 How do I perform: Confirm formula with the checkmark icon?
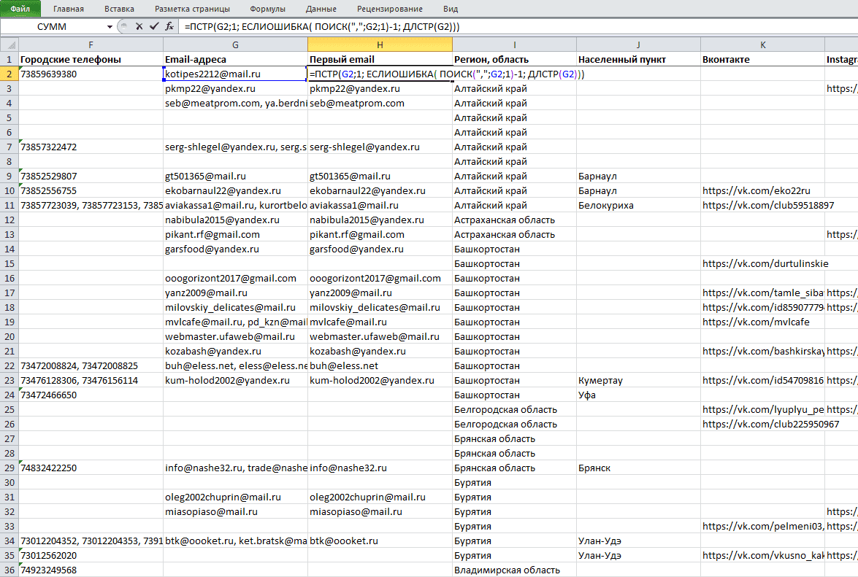(x=154, y=26)
